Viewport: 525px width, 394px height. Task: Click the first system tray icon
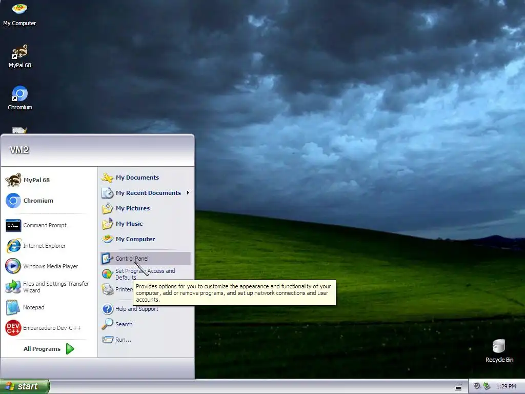pos(477,386)
